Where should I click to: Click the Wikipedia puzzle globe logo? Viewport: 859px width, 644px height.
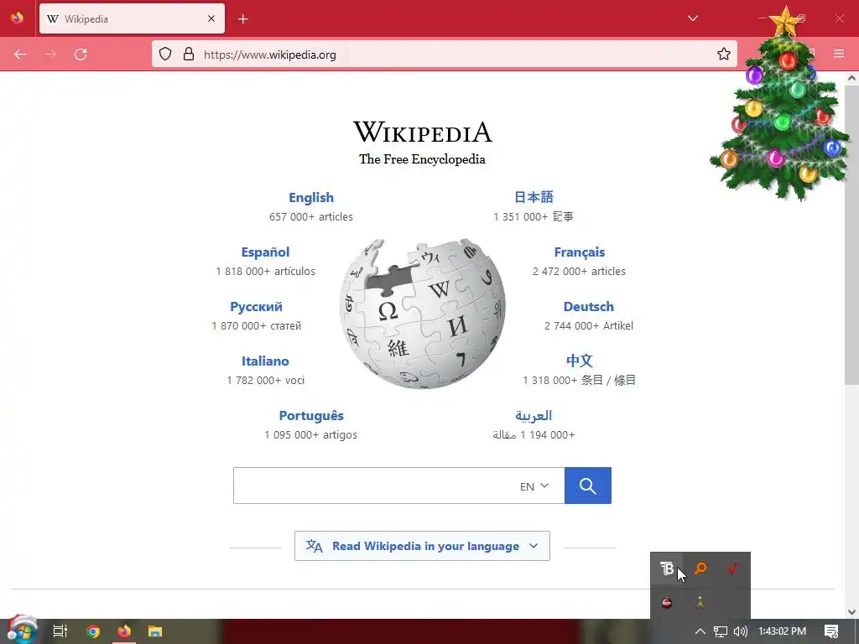pos(423,314)
